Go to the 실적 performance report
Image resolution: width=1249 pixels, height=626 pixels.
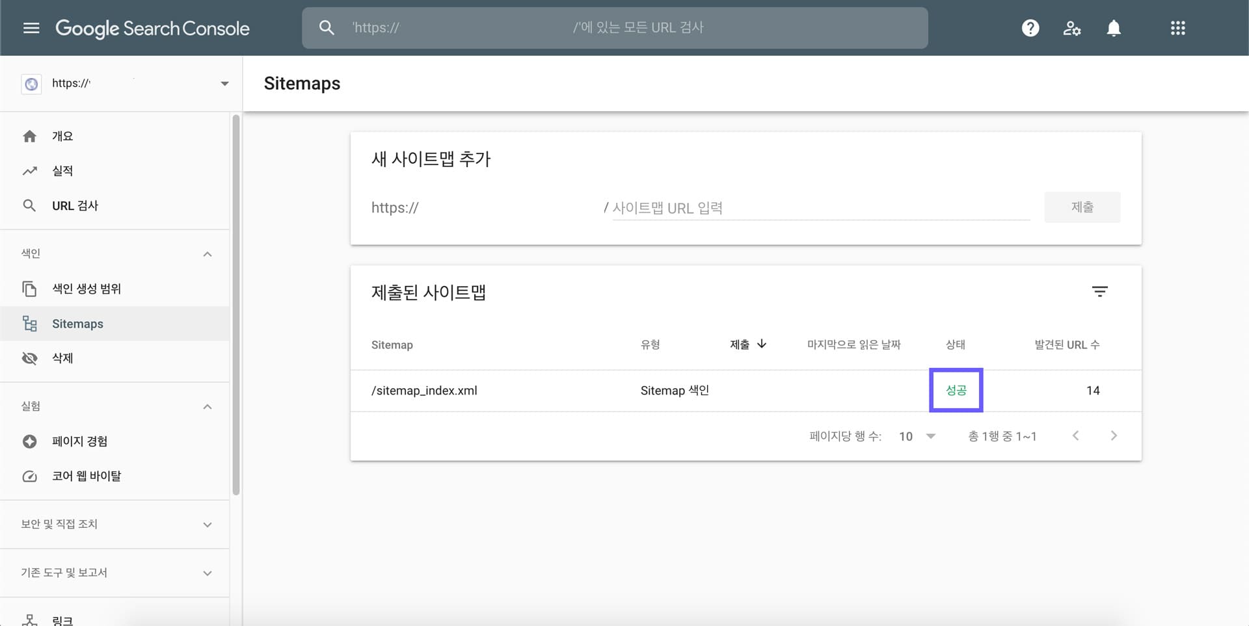pos(63,170)
